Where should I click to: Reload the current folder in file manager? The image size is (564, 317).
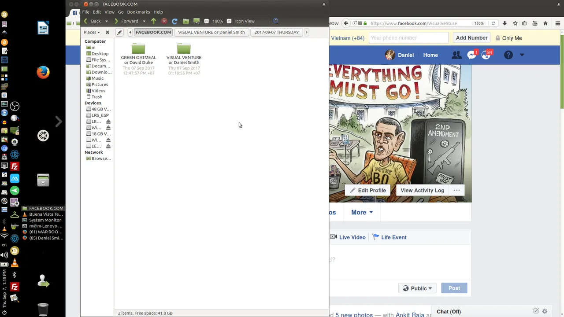(174, 21)
